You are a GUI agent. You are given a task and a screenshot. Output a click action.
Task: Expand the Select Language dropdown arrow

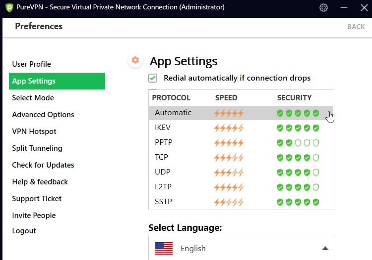pyautogui.click(x=325, y=249)
